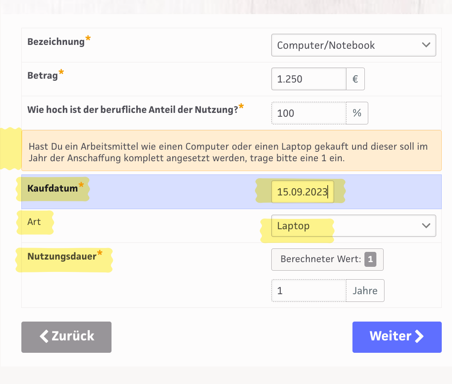This screenshot has height=384, width=452.
Task: Click into the Kaufdatum date field
Action: tap(302, 192)
